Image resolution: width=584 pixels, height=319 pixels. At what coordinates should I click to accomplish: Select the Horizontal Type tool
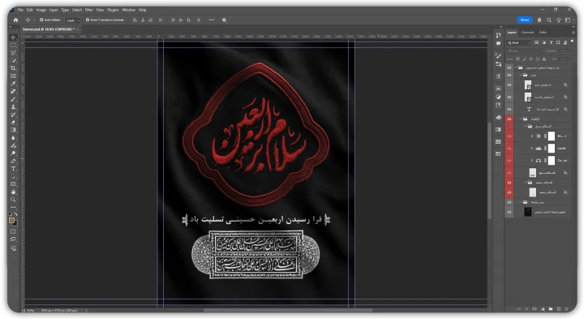click(14, 169)
